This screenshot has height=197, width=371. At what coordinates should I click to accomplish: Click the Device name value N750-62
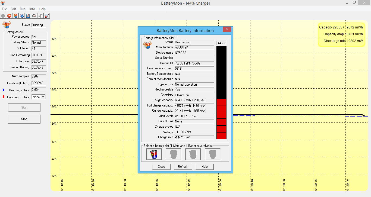click(194, 53)
